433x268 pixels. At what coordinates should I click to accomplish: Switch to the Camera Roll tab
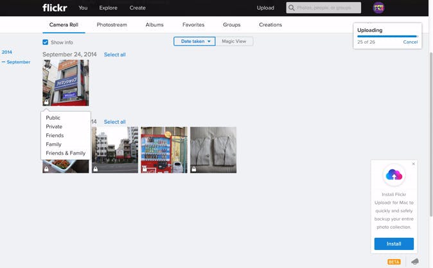pyautogui.click(x=64, y=25)
